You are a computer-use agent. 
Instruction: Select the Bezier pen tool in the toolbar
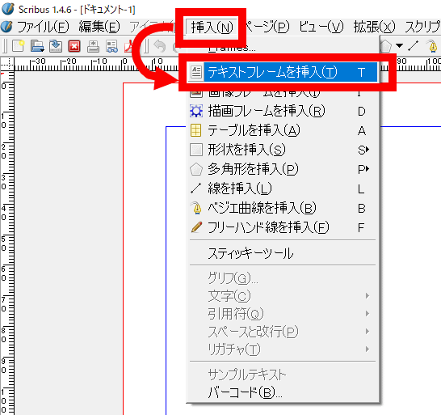coord(433,46)
